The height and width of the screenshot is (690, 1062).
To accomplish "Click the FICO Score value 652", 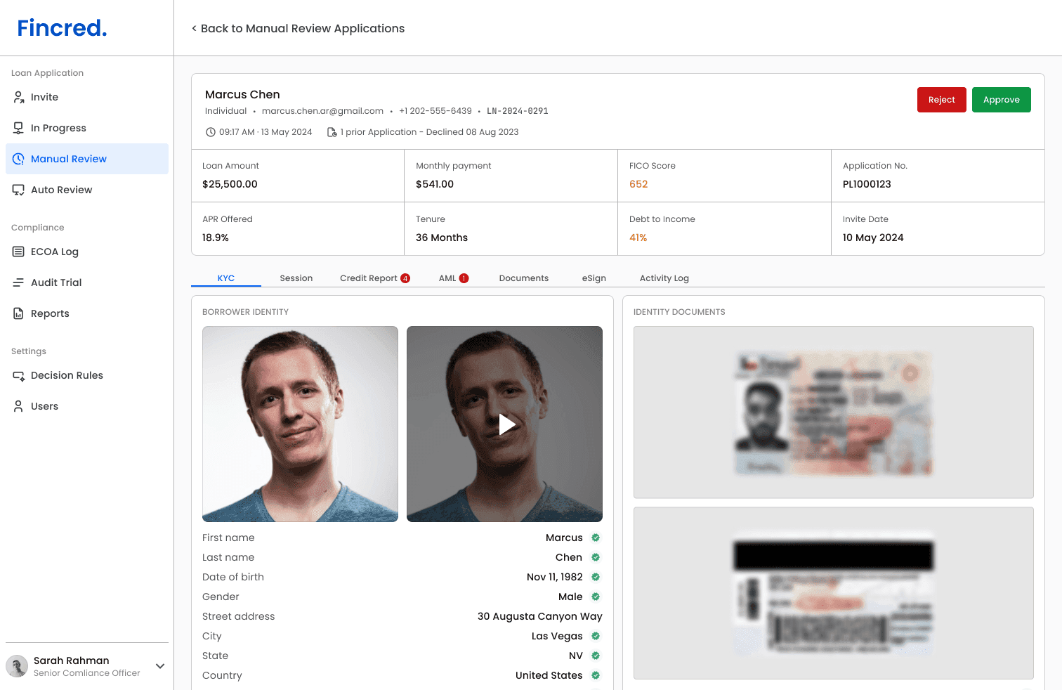I will click(638, 184).
